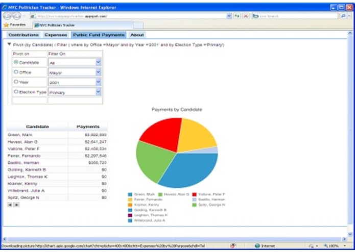Switch to the Contributions tab
Screen dimensions: 355x252
click(23, 35)
